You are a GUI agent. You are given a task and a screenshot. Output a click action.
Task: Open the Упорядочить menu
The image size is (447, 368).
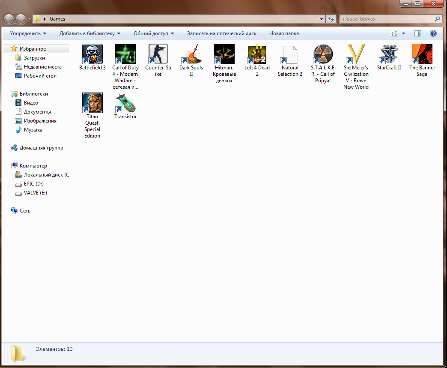tap(28, 33)
